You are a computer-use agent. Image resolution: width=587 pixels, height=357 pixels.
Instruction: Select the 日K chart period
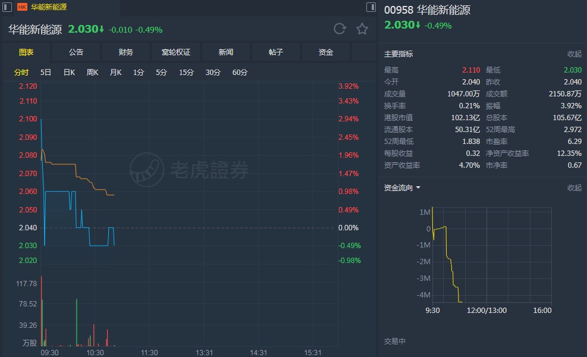(x=69, y=73)
